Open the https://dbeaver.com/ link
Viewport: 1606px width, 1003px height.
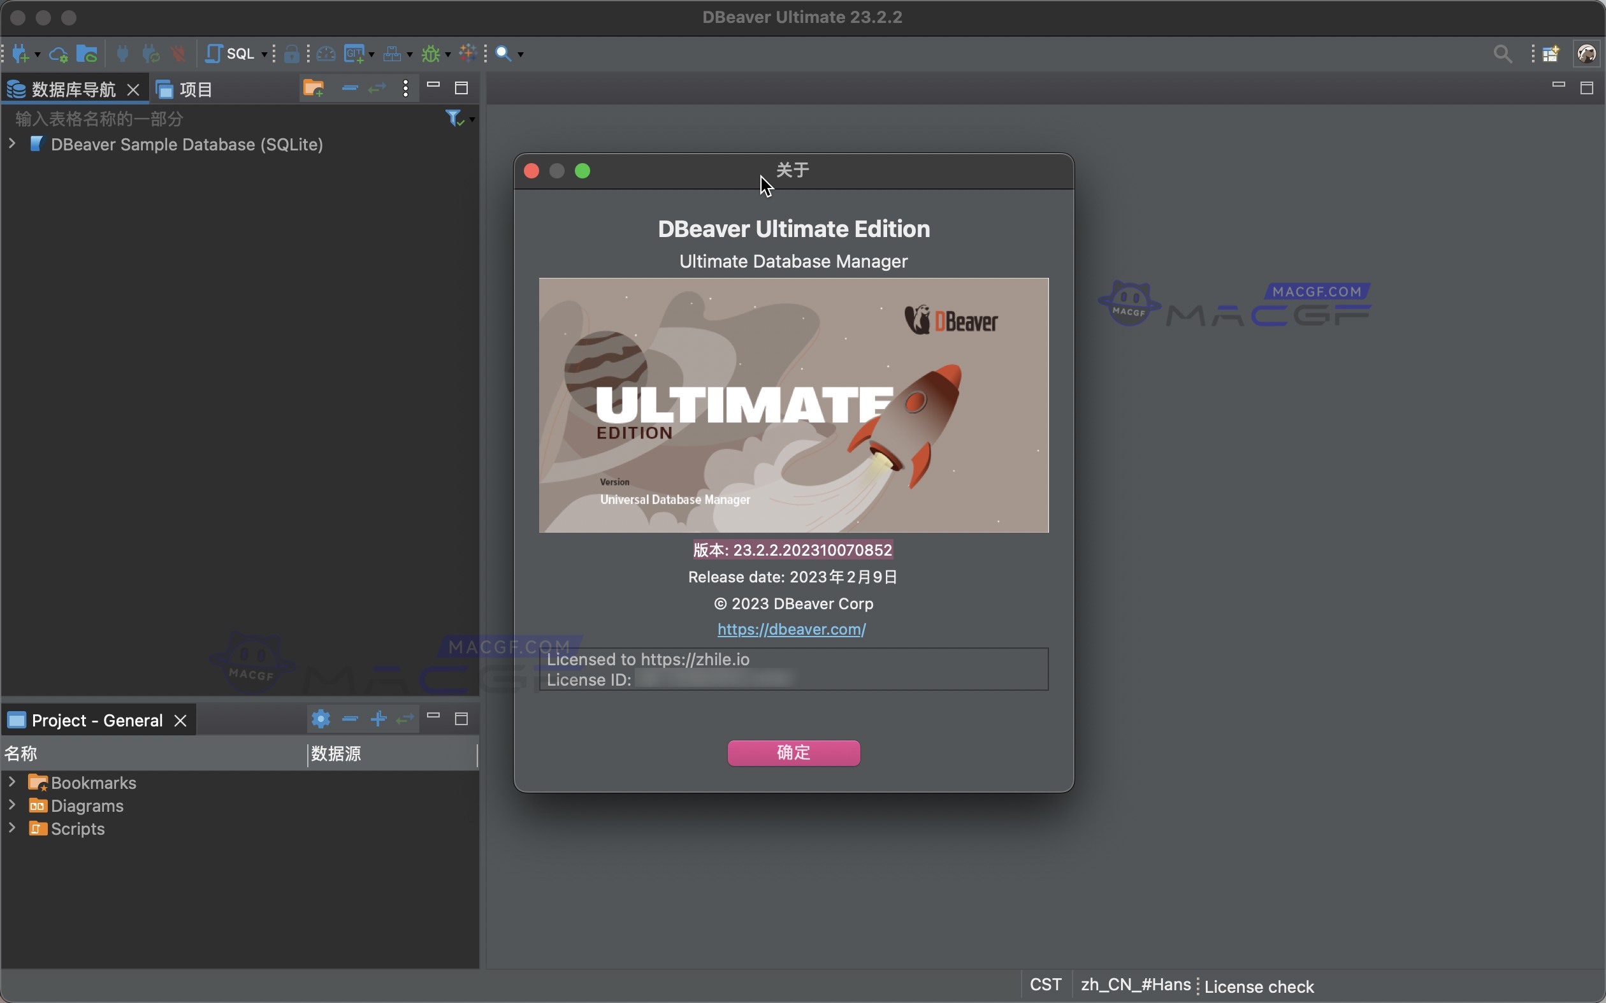pyautogui.click(x=792, y=629)
